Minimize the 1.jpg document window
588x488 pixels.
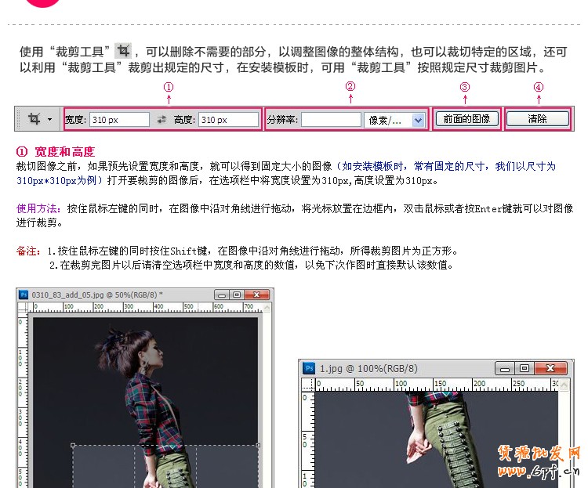click(506, 367)
